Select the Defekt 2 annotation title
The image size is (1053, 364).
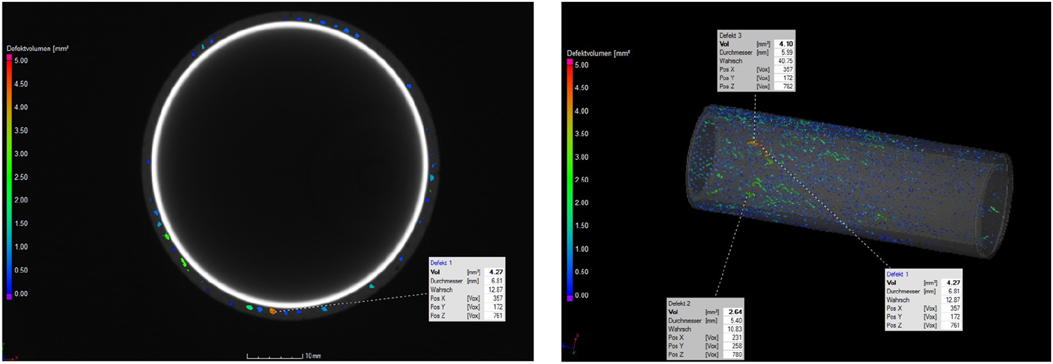[679, 303]
